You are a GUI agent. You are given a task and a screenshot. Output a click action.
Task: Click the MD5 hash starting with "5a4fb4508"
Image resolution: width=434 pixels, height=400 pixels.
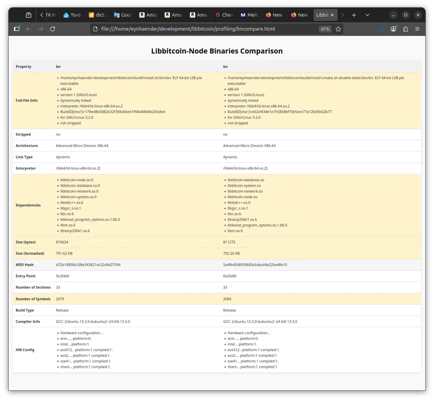[255, 265]
